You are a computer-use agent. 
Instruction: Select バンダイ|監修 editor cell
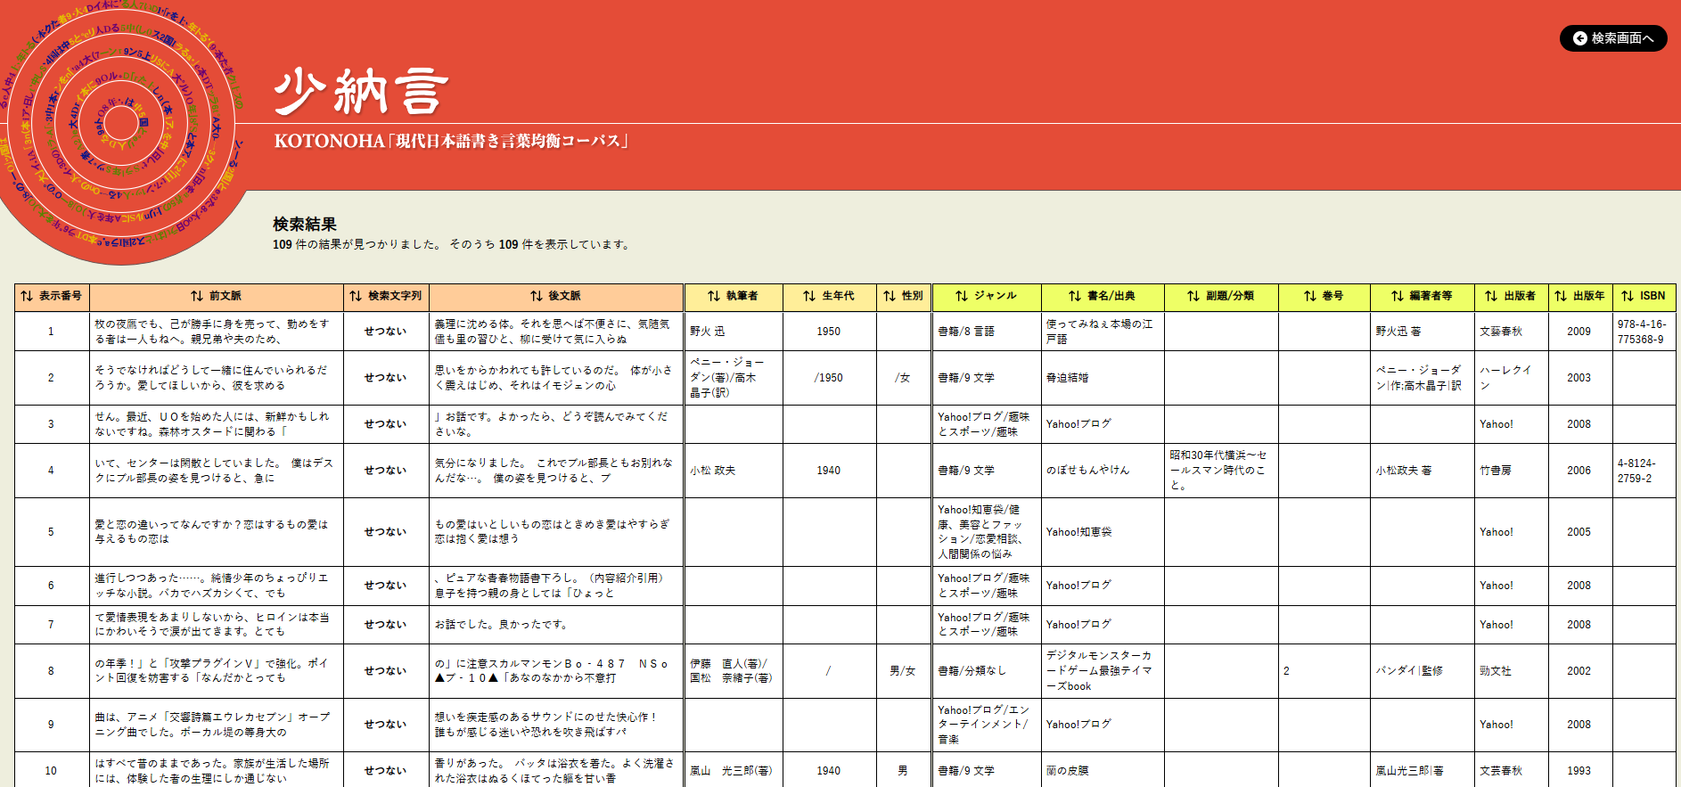coord(1423,671)
